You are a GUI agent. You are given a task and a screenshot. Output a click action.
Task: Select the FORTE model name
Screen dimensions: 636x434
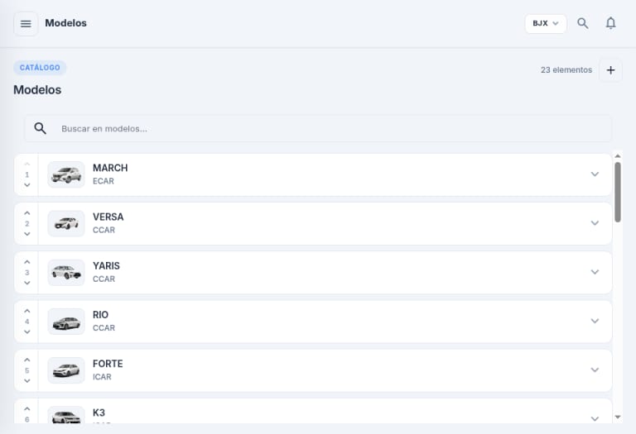[108, 364]
